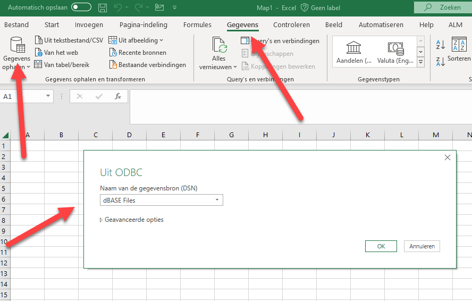
Task: Close the Uit ODBC dialog
Action: pyautogui.click(x=448, y=157)
